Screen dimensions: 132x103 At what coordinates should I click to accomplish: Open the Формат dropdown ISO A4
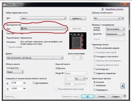click(35, 58)
